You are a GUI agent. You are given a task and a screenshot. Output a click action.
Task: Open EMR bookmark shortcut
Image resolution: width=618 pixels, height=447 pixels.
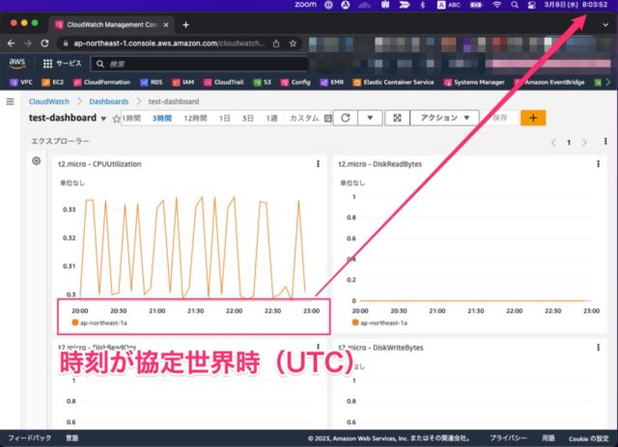point(332,82)
